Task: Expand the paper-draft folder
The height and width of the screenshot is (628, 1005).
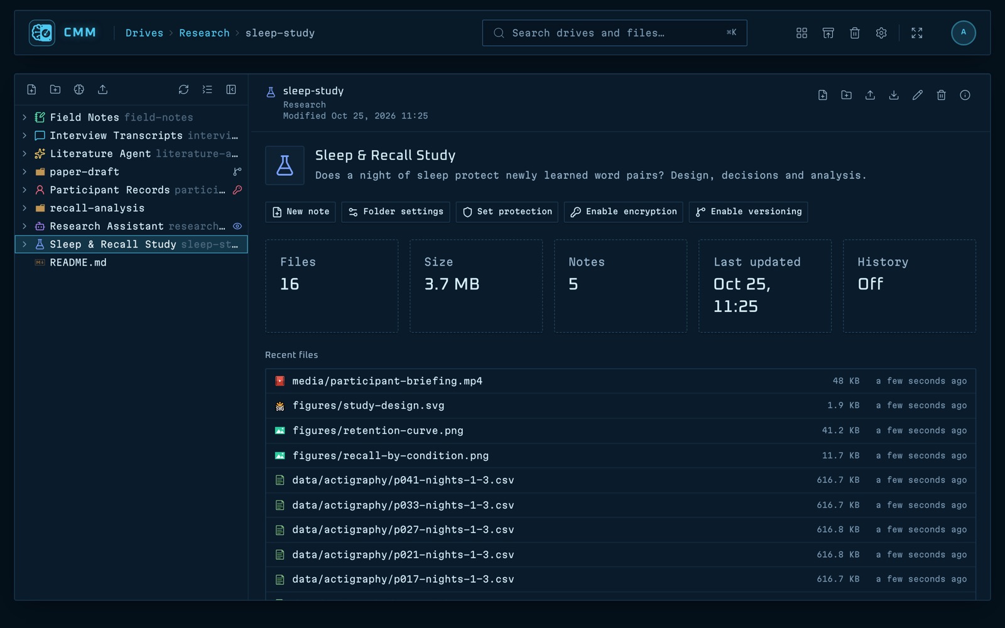Action: coord(24,171)
